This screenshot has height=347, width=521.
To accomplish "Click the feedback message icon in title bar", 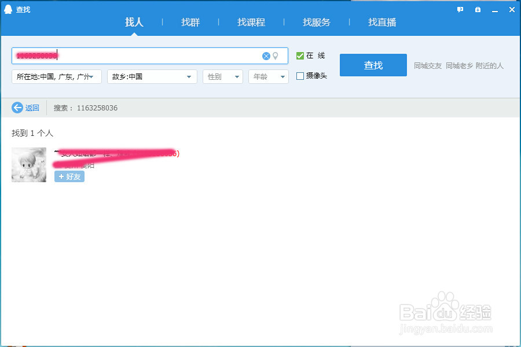I will [460, 9].
